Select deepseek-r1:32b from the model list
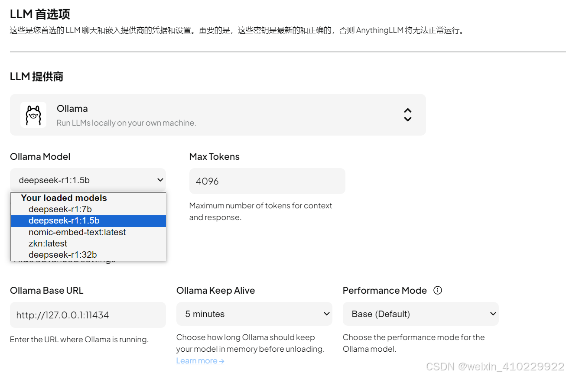 click(88, 255)
